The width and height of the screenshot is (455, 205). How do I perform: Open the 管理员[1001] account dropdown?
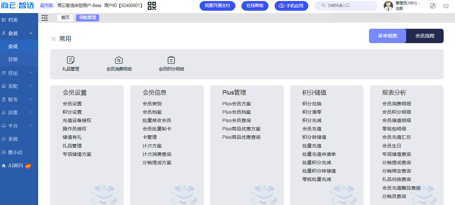(x=408, y=3)
